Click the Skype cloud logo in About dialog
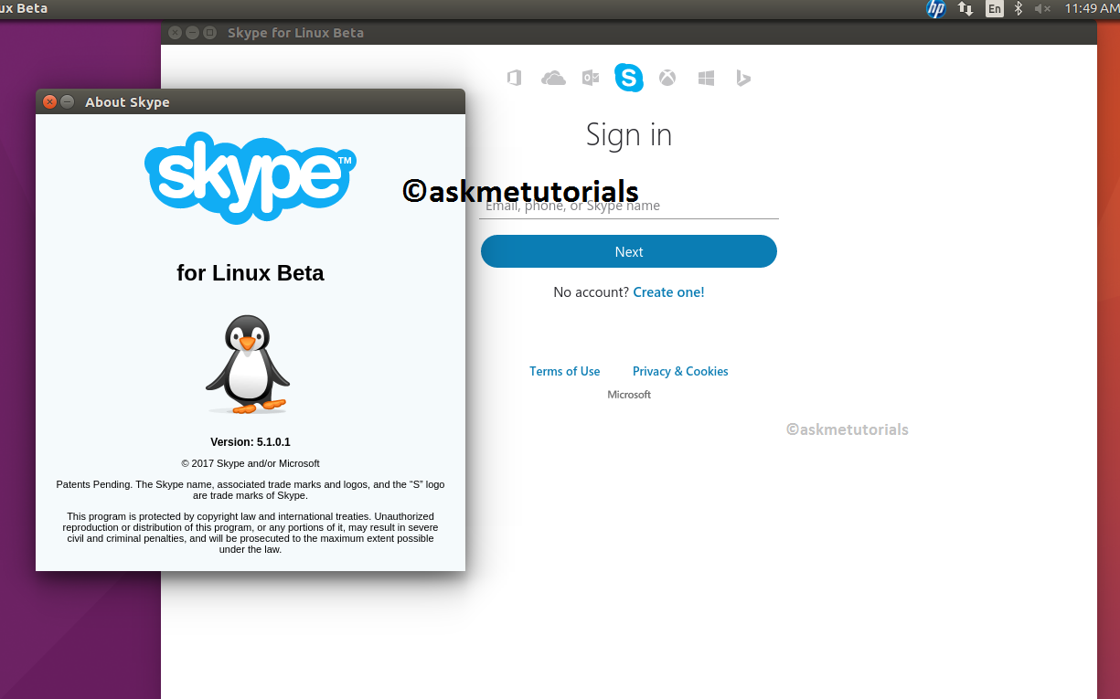This screenshot has width=1120, height=699. [x=250, y=177]
